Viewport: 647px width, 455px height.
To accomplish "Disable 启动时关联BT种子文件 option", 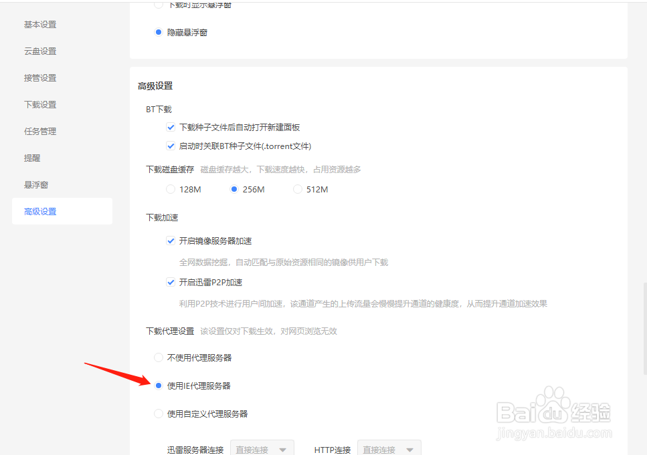I will [x=171, y=146].
